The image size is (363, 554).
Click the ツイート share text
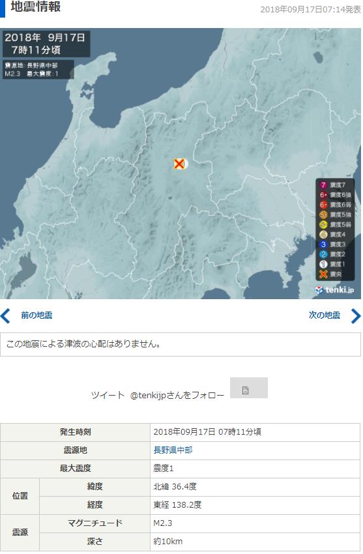(x=108, y=395)
